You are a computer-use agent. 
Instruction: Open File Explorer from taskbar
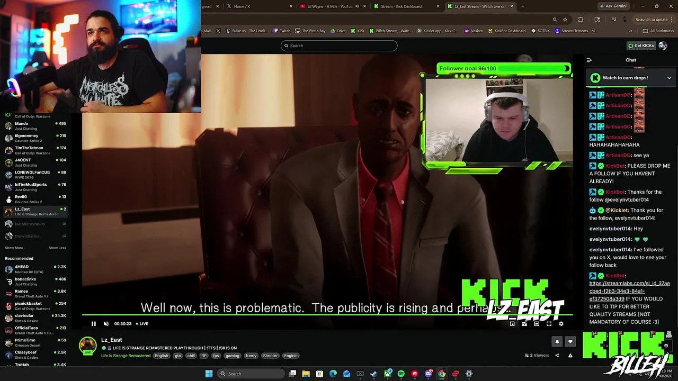[x=306, y=374]
